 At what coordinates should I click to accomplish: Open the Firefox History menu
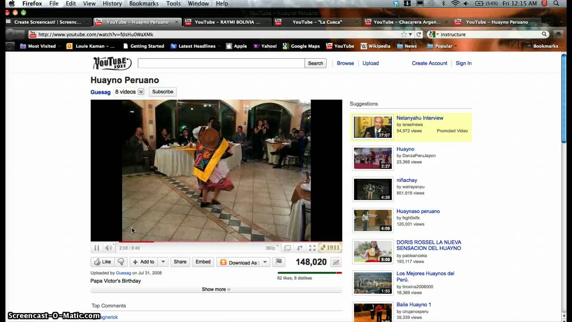click(x=112, y=4)
